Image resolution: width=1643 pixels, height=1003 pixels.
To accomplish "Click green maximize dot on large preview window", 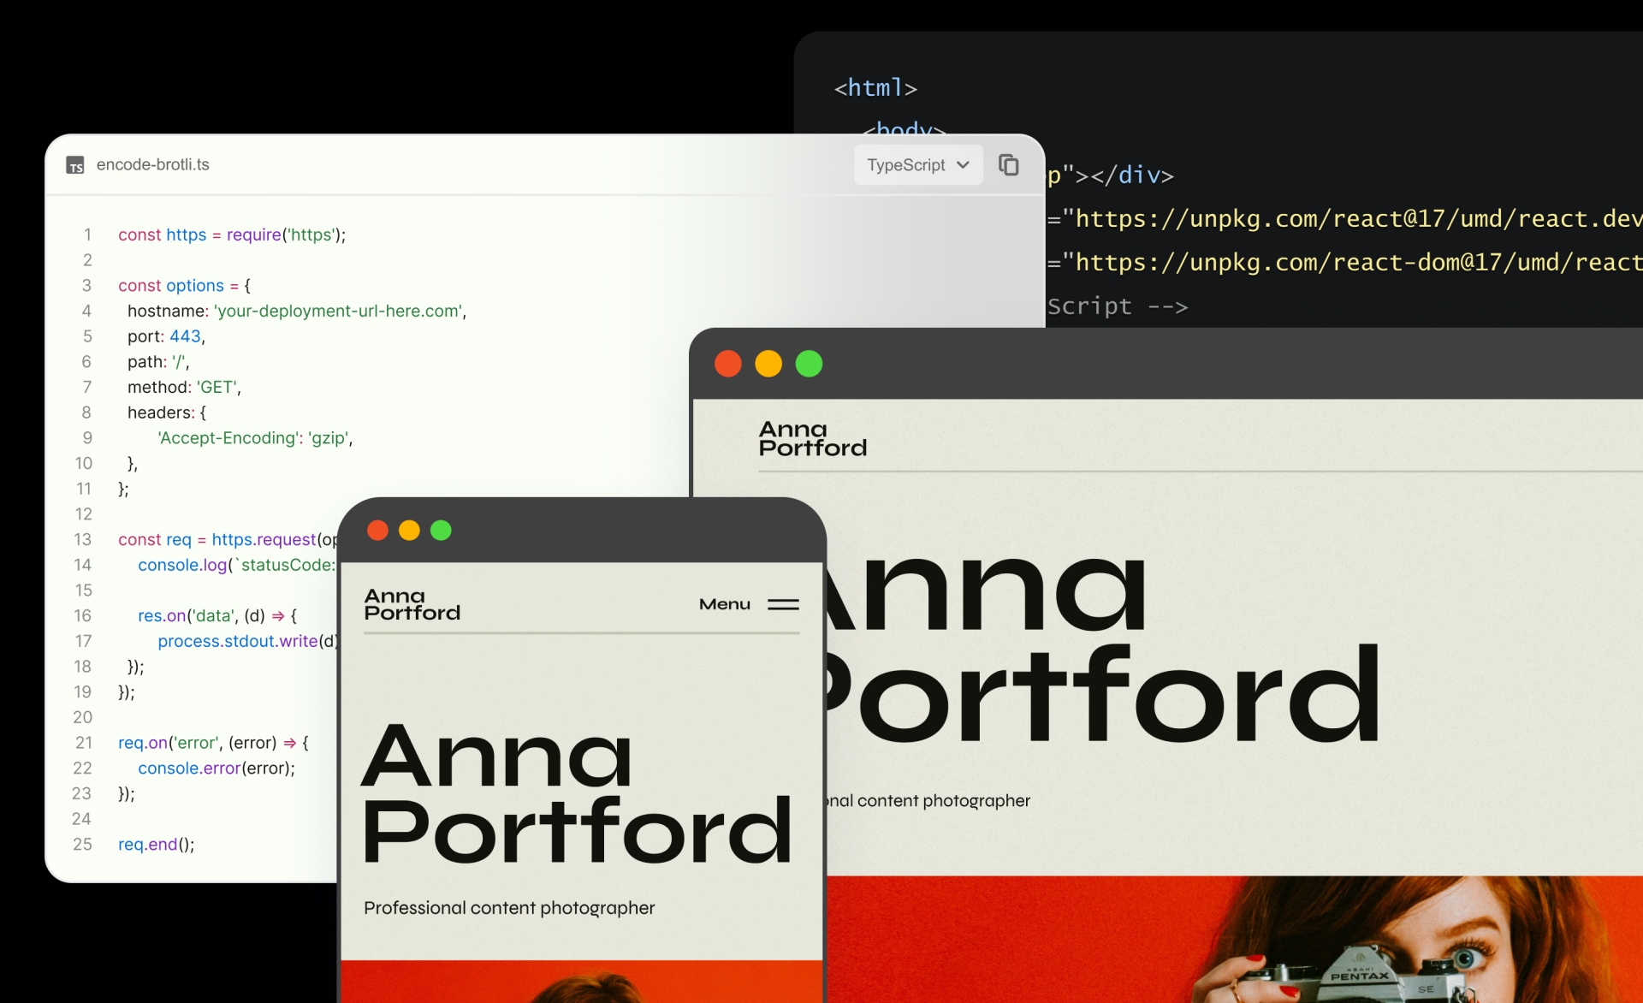I will point(809,364).
